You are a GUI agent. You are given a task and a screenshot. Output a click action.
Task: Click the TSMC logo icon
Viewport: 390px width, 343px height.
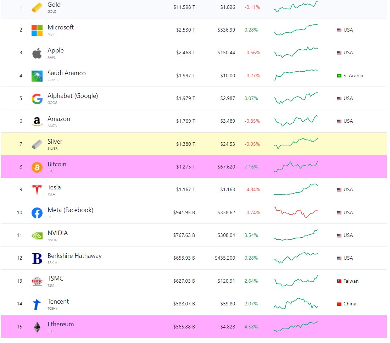tap(37, 281)
